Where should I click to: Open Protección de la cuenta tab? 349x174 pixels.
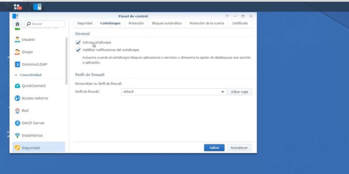point(207,23)
